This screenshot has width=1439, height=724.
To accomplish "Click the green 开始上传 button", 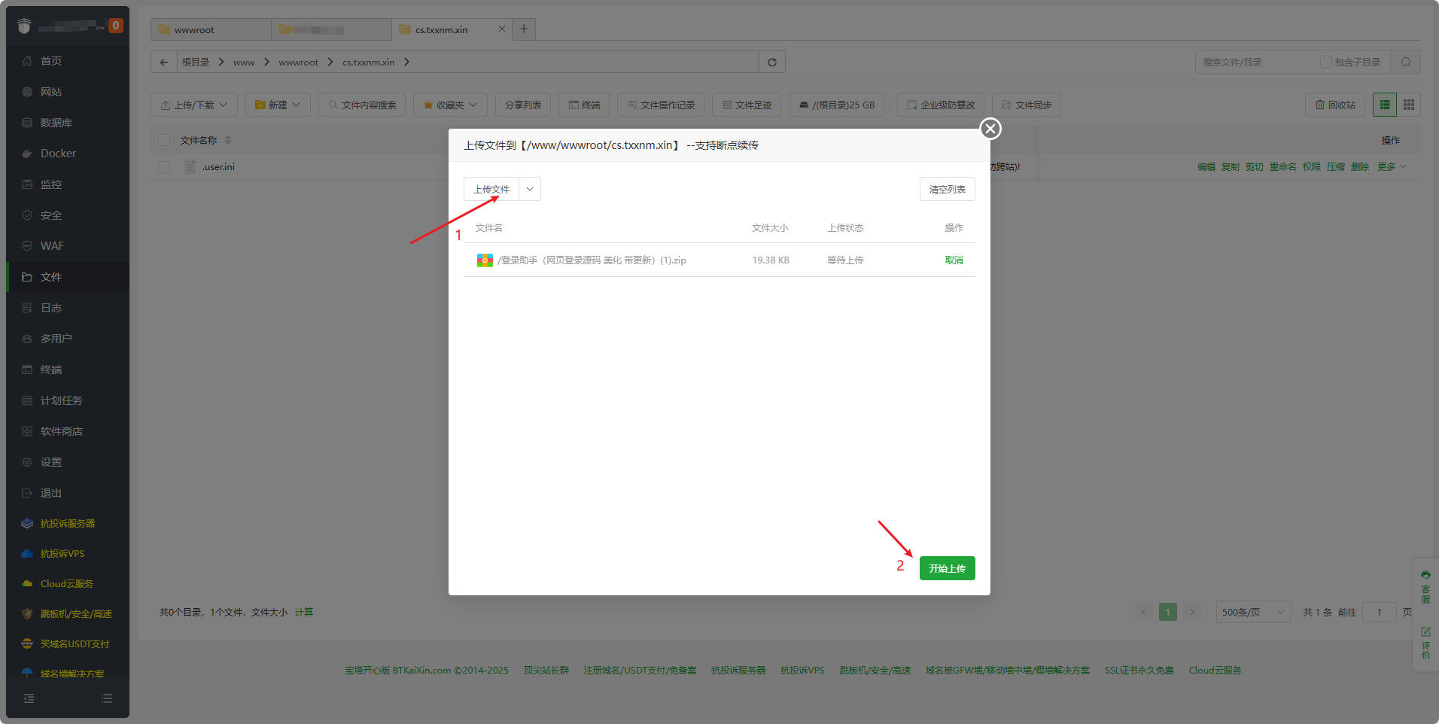I will [x=947, y=568].
